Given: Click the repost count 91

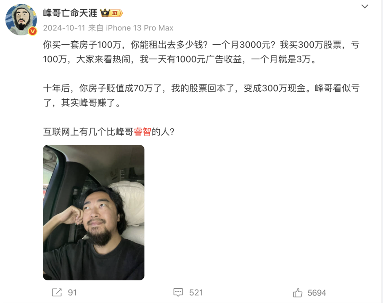Looking at the screenshot, I should 72,292.
